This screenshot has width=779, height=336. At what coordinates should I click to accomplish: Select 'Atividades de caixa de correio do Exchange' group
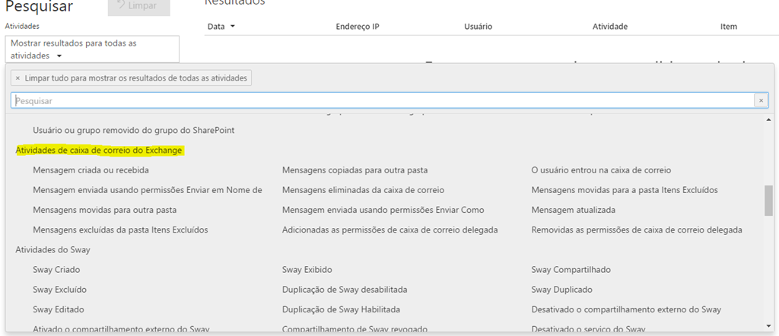point(99,151)
